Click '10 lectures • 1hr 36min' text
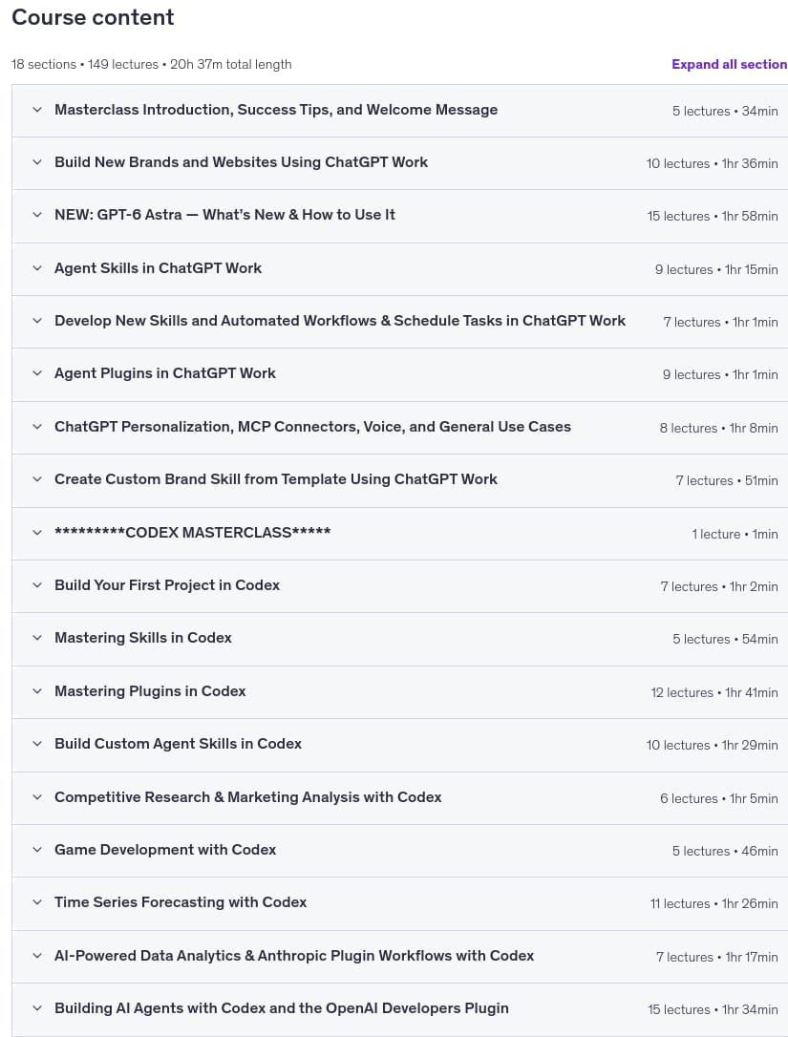Image resolution: width=788 pixels, height=1037 pixels. (712, 163)
